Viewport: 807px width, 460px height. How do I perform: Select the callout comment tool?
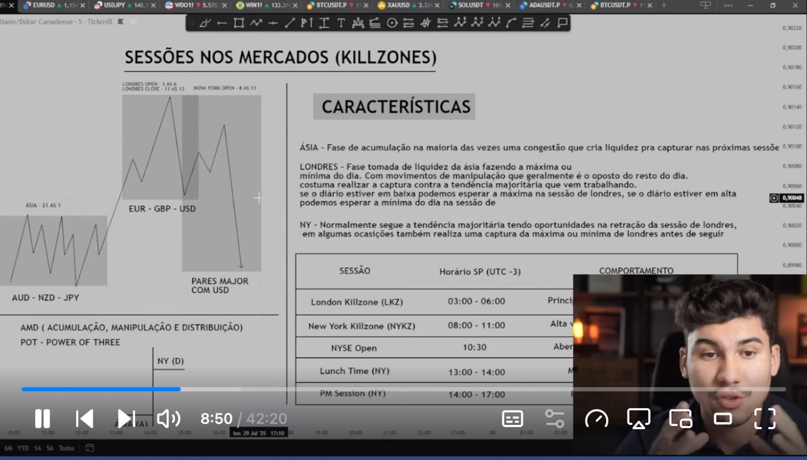[562, 23]
